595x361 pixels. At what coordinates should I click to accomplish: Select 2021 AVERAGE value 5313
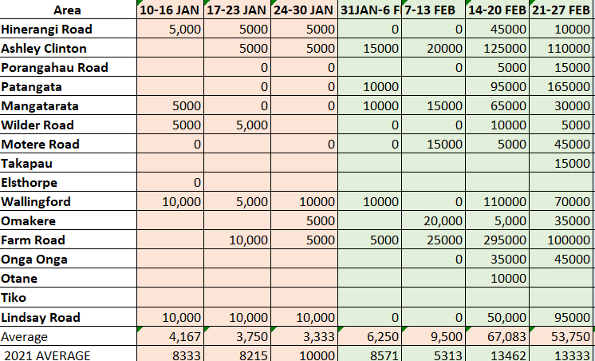point(433,354)
